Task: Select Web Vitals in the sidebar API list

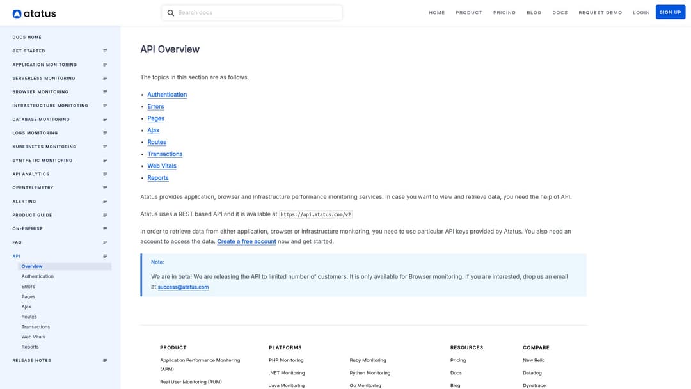Action: [33, 337]
